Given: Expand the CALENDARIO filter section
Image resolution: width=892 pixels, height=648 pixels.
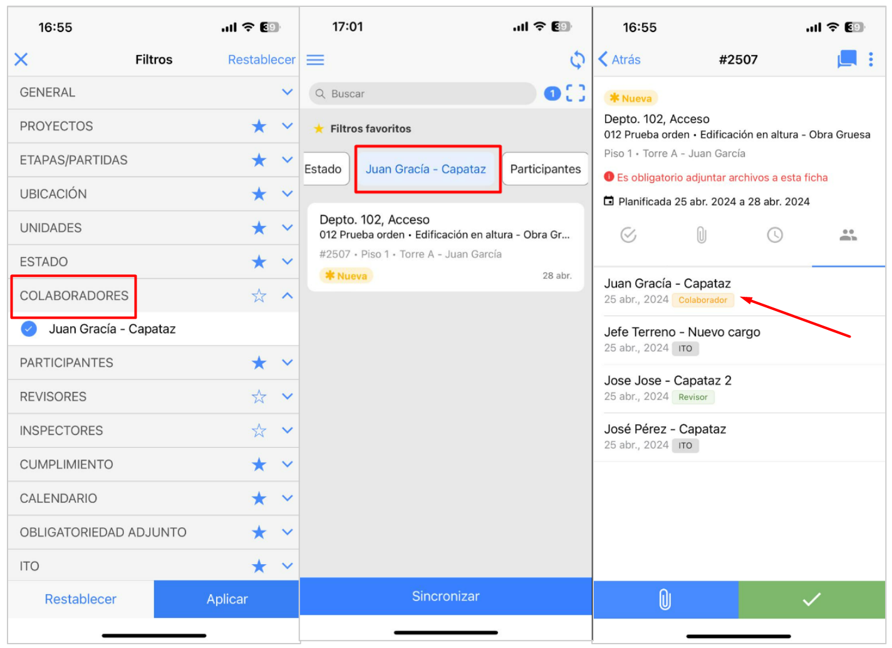Looking at the screenshot, I should pyautogui.click(x=288, y=498).
